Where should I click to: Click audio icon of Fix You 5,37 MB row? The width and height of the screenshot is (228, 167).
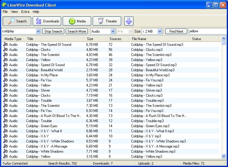point(5,80)
